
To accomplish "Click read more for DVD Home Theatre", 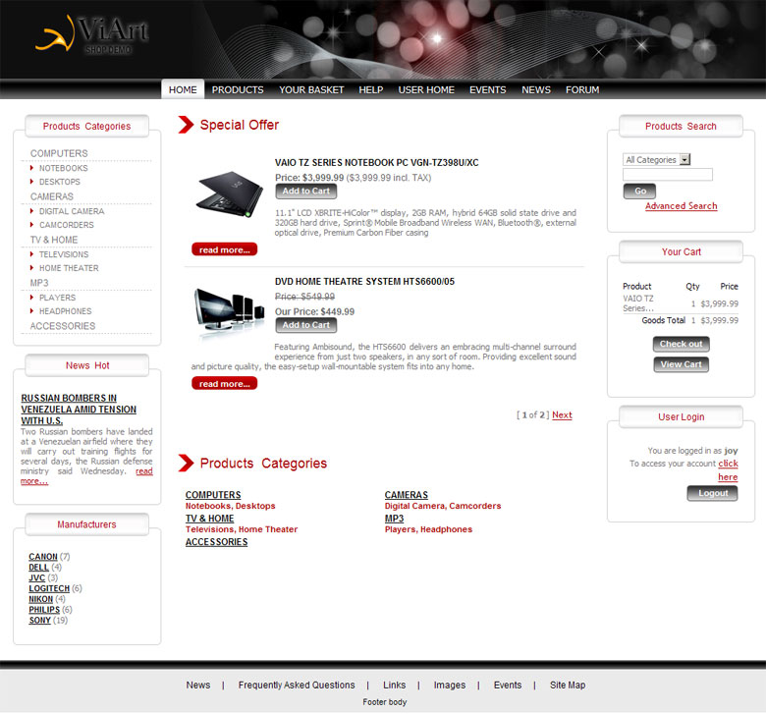I will [x=224, y=384].
